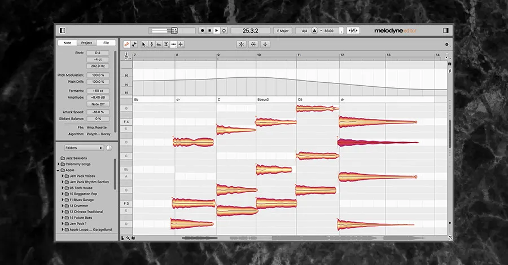Click the round button beside Folders dropdown

coord(109,148)
